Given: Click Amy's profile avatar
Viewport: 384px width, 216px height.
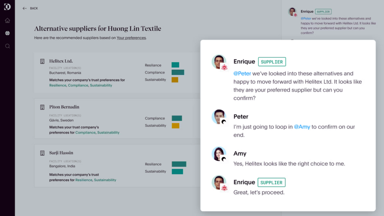Looking at the screenshot, I should pyautogui.click(x=219, y=154).
